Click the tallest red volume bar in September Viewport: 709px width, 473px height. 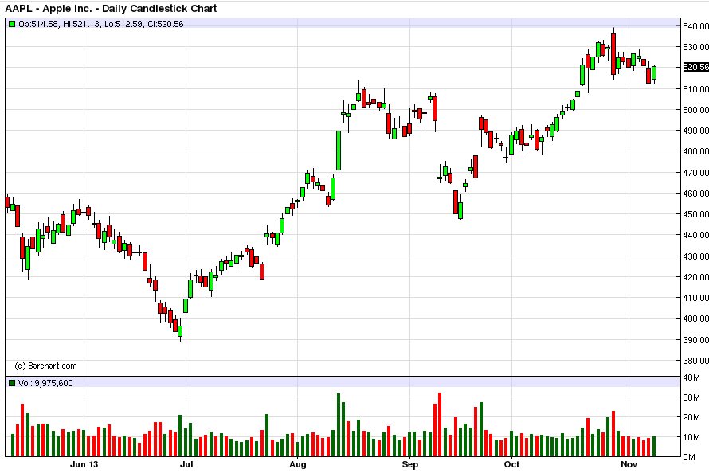(440, 424)
